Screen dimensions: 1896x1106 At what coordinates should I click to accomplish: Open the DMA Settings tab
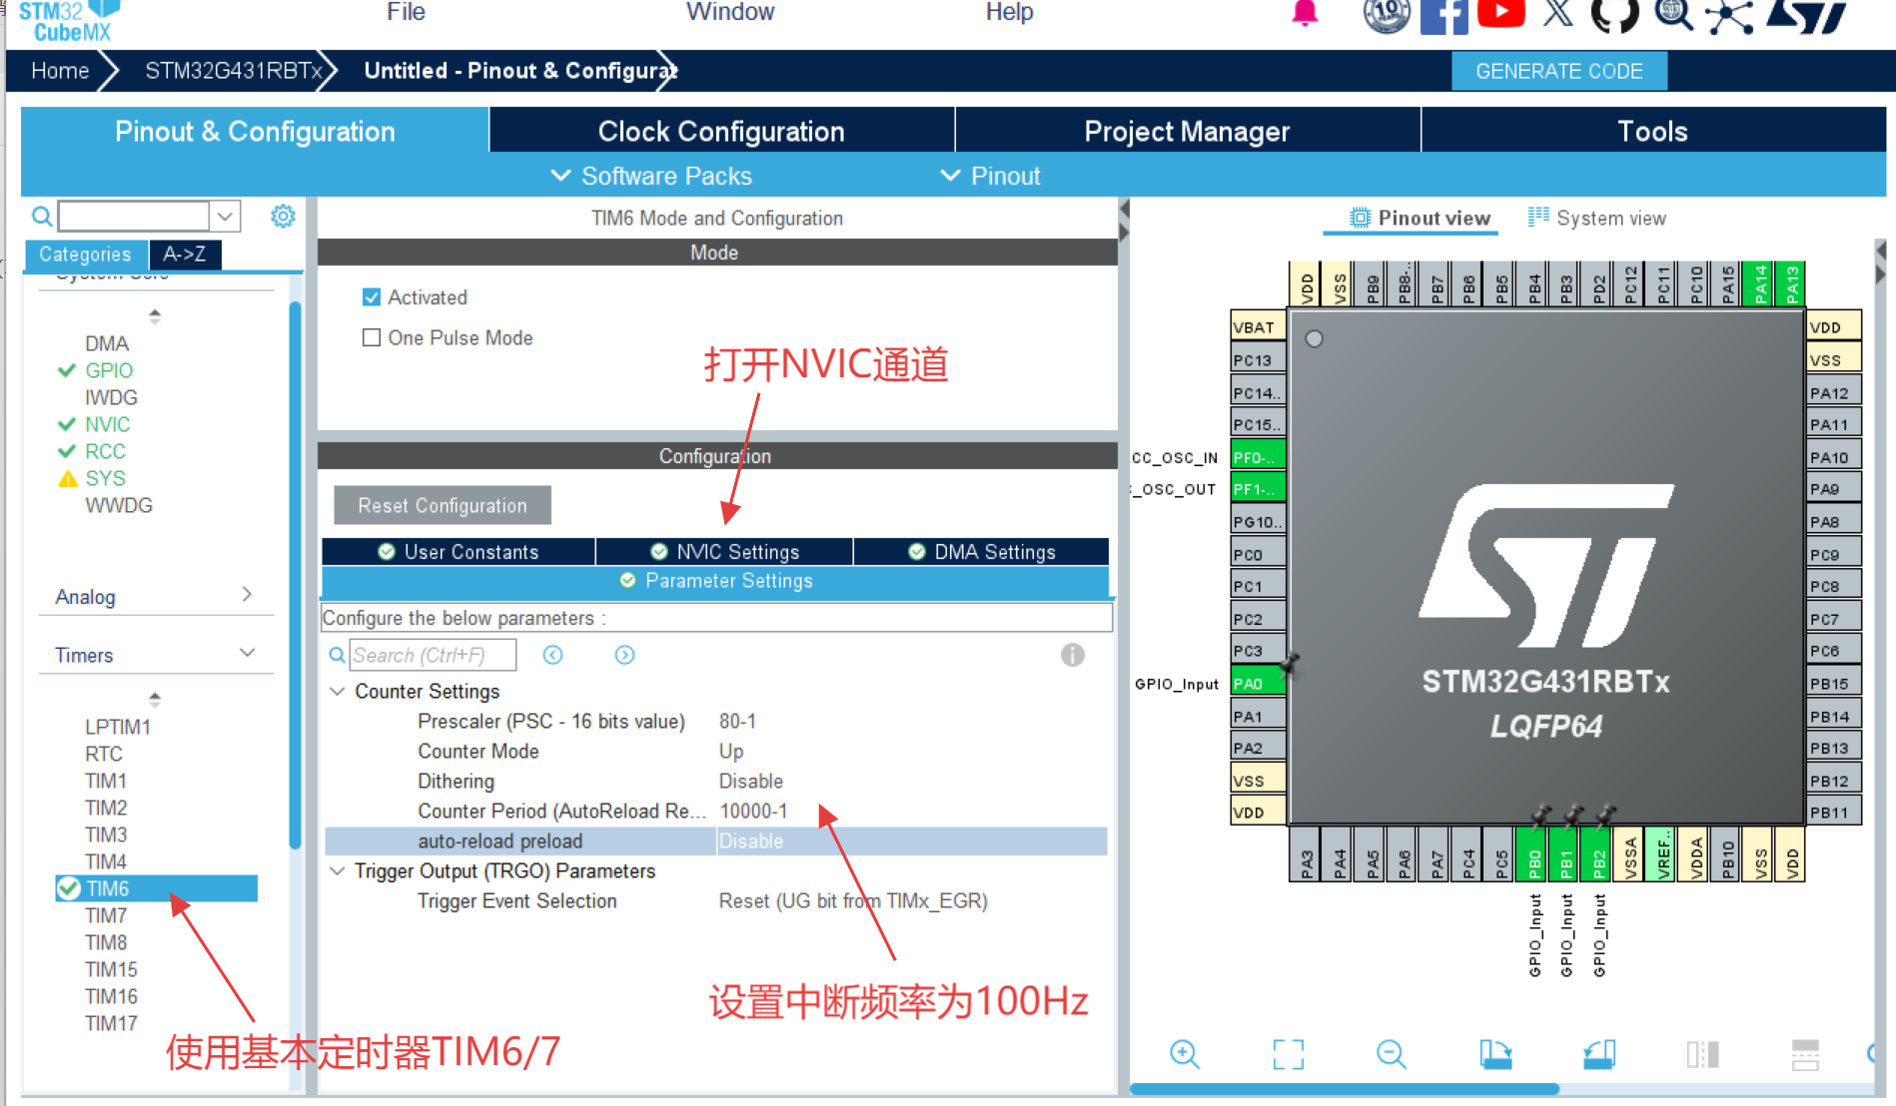coord(981,551)
